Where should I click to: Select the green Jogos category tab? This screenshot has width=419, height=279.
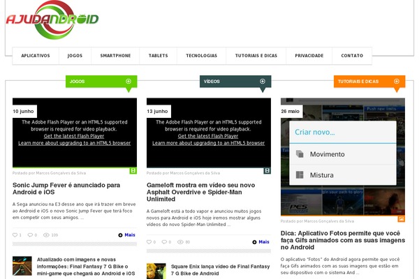coord(101,82)
